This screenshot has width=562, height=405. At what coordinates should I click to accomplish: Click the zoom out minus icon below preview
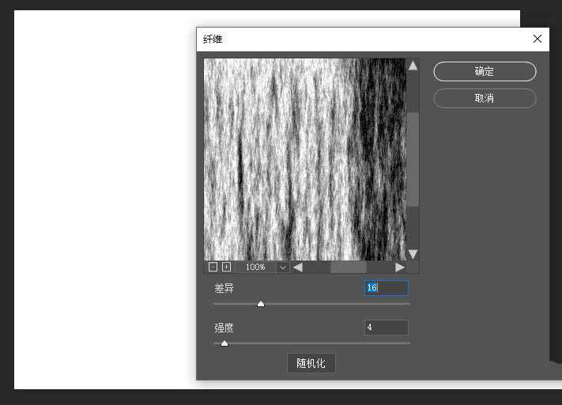[x=213, y=268]
